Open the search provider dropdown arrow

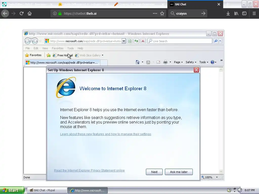[x=220, y=41]
